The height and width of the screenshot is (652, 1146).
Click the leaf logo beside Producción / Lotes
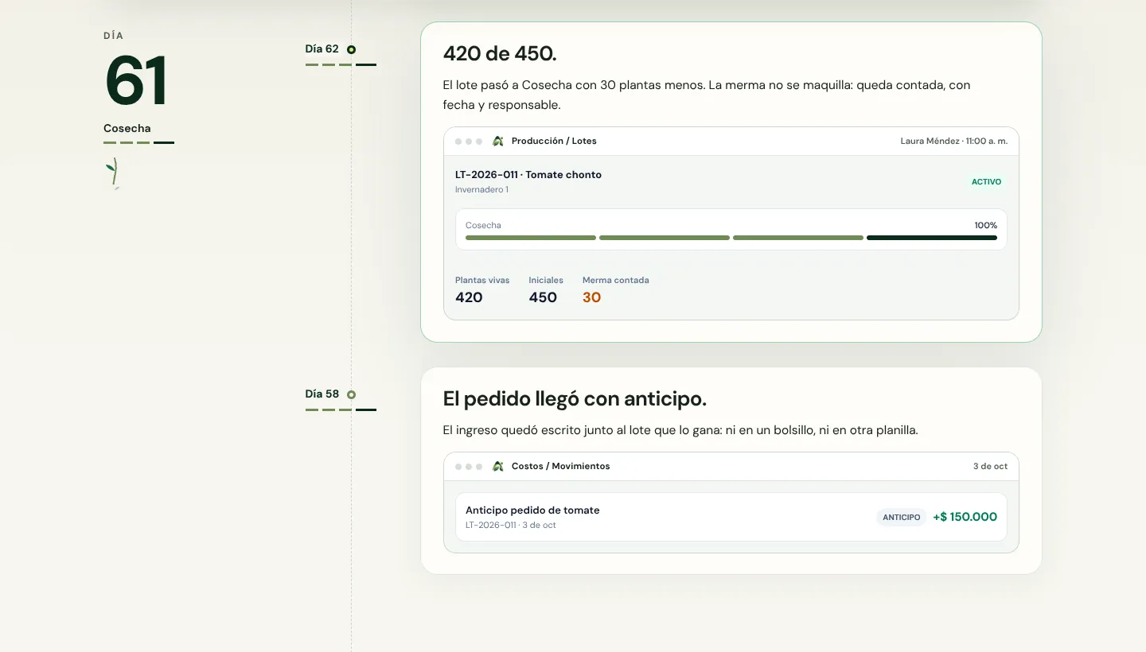(498, 141)
